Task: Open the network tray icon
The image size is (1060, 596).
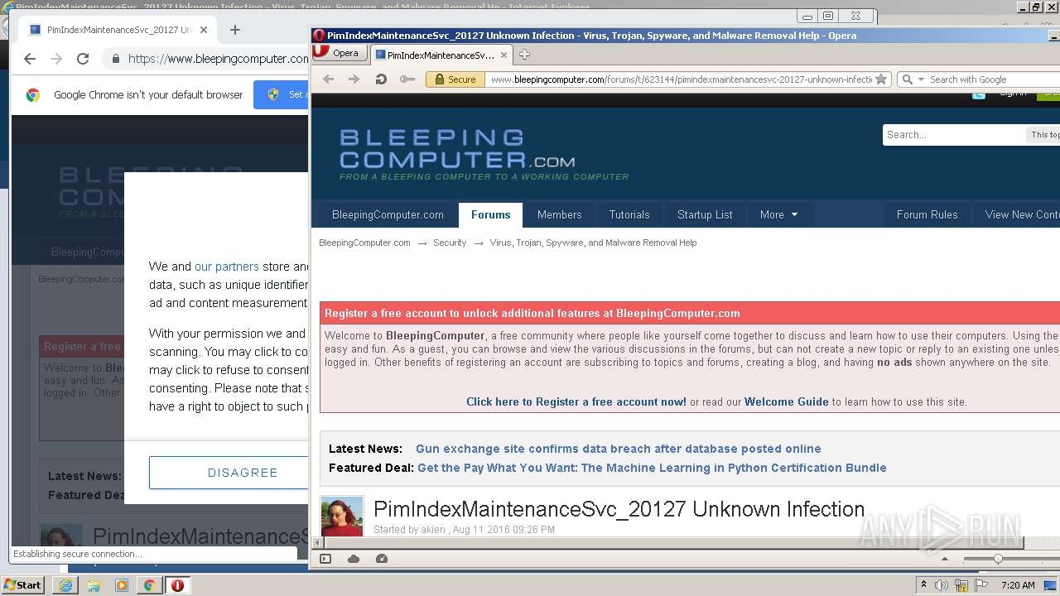Action: pos(961,585)
